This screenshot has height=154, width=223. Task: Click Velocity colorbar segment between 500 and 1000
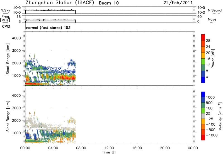point(203,100)
